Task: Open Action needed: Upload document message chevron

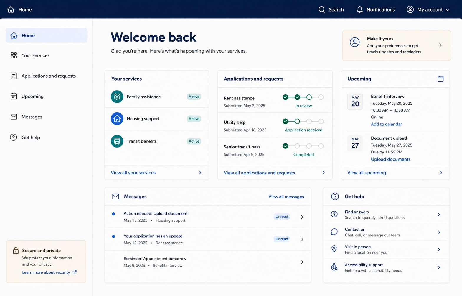Action: point(302,217)
